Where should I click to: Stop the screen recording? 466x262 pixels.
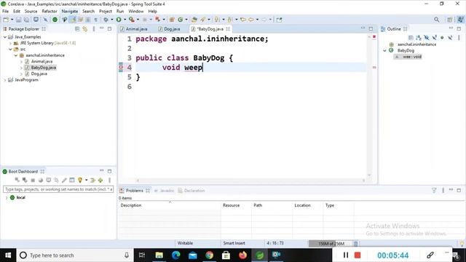[x=358, y=255]
